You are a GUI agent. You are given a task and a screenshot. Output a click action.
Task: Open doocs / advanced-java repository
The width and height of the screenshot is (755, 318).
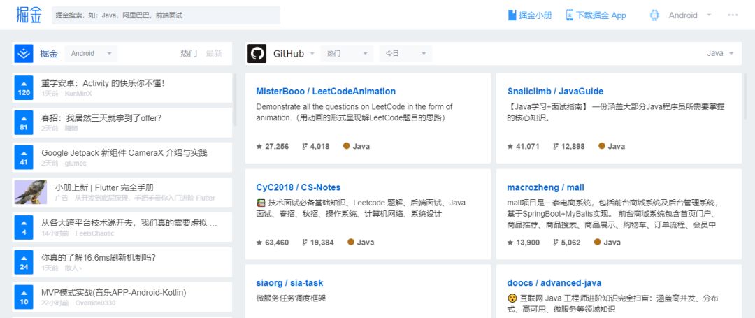(554, 283)
